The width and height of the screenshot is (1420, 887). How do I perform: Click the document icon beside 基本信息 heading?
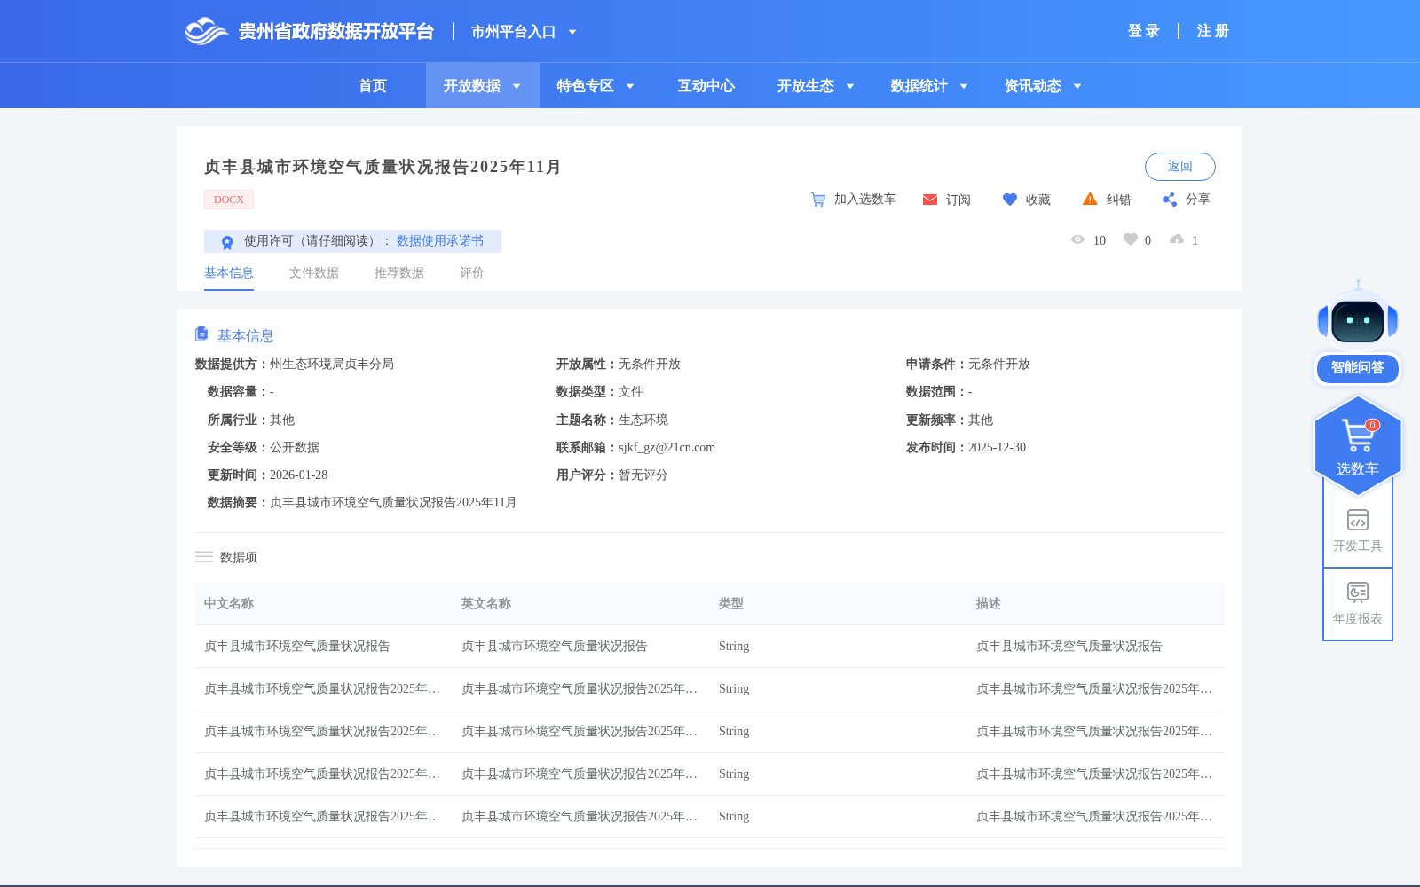[x=201, y=334]
